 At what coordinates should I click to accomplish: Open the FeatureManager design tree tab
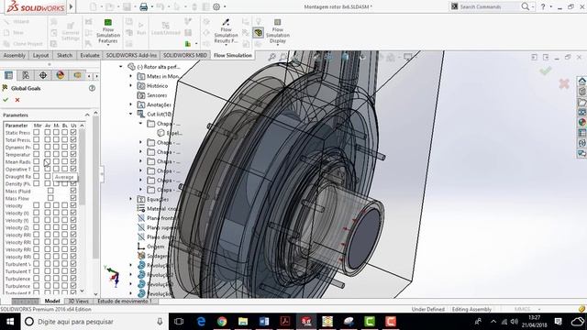(8, 75)
